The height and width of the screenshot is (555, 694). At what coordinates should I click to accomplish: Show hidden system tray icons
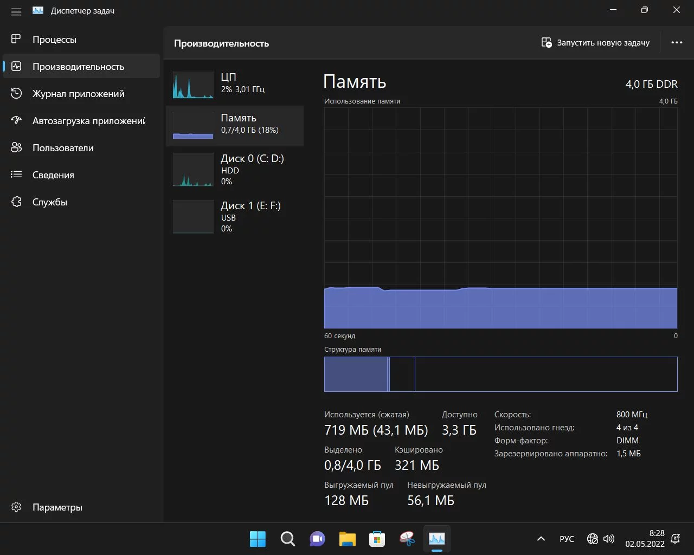pos(541,539)
